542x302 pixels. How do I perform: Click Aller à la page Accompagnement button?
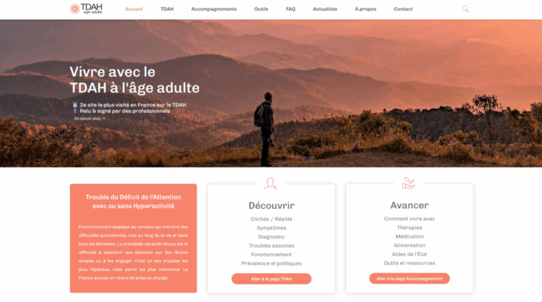[409, 279]
